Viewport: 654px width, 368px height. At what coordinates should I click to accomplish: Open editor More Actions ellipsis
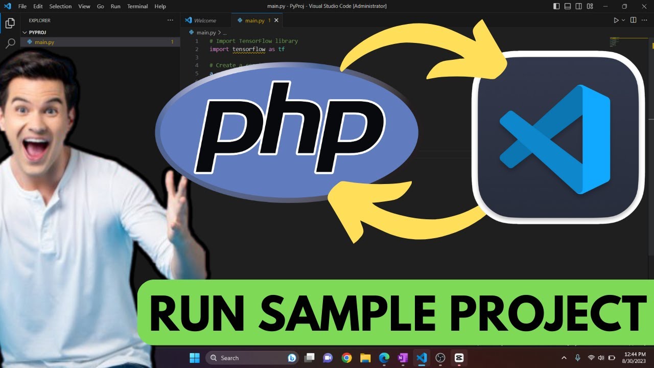pyautogui.click(x=644, y=20)
